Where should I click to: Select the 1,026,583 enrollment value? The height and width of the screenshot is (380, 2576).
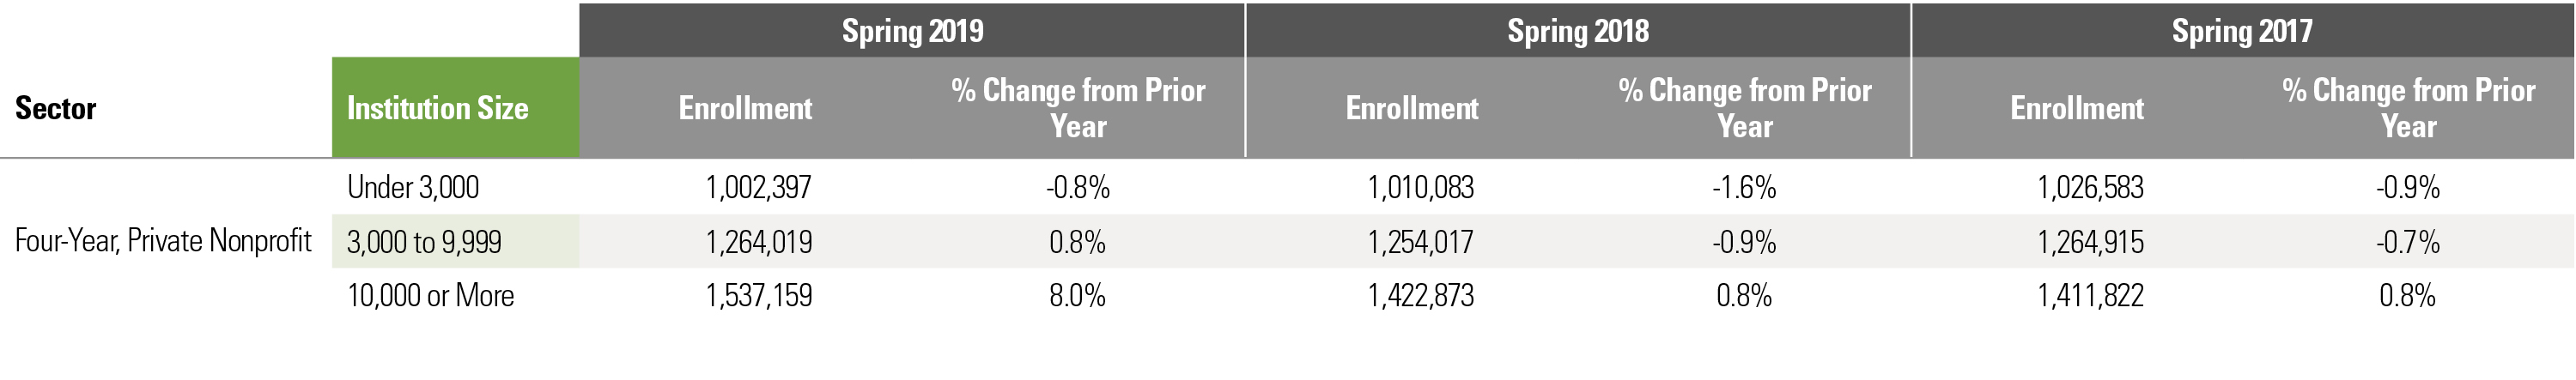tap(2090, 187)
